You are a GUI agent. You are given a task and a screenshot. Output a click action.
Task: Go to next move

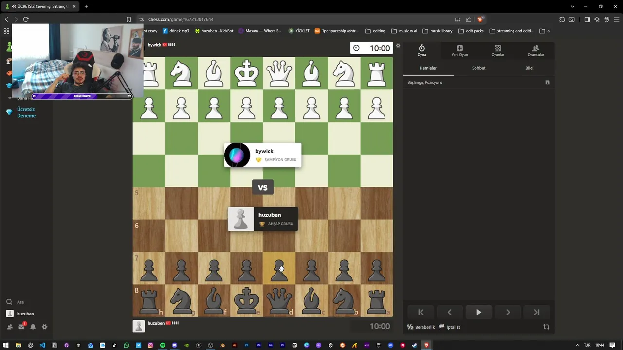click(x=508, y=312)
